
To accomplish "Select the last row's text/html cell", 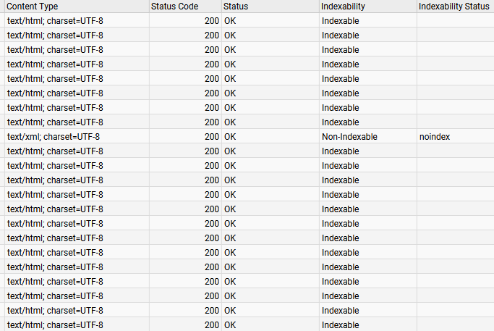I will click(55, 324).
